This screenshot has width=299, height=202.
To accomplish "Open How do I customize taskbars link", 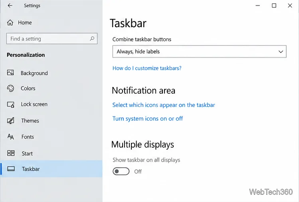I will click(147, 68).
